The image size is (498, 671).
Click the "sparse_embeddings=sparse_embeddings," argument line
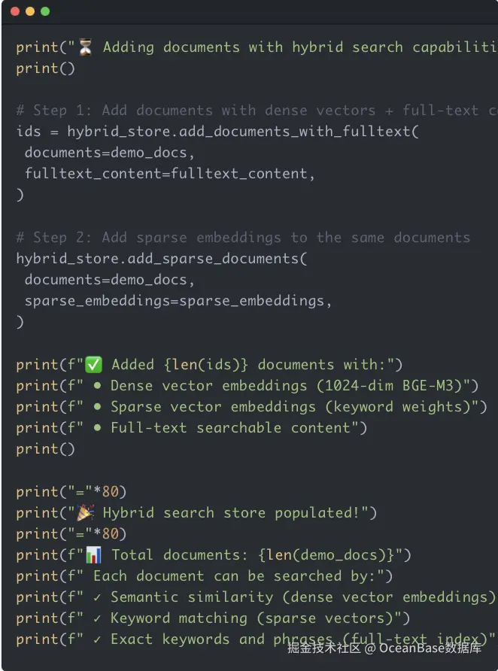(178, 301)
